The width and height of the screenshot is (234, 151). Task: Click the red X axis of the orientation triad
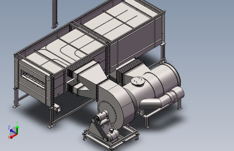click(x=13, y=136)
